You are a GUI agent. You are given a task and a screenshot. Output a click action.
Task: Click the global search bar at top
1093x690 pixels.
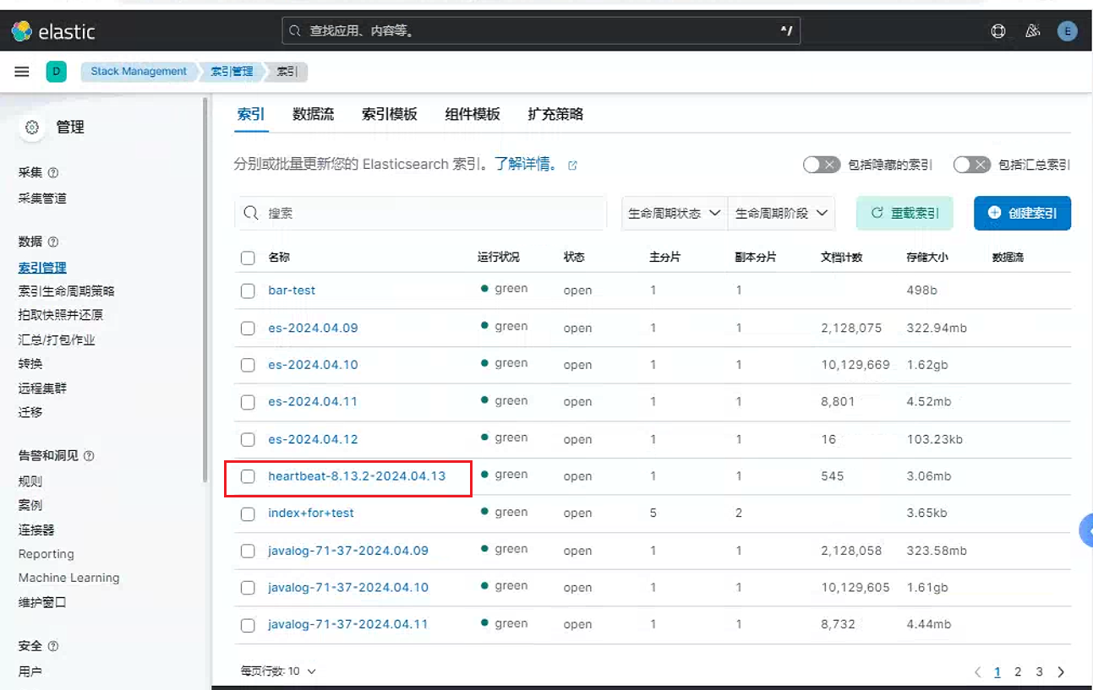tap(541, 31)
